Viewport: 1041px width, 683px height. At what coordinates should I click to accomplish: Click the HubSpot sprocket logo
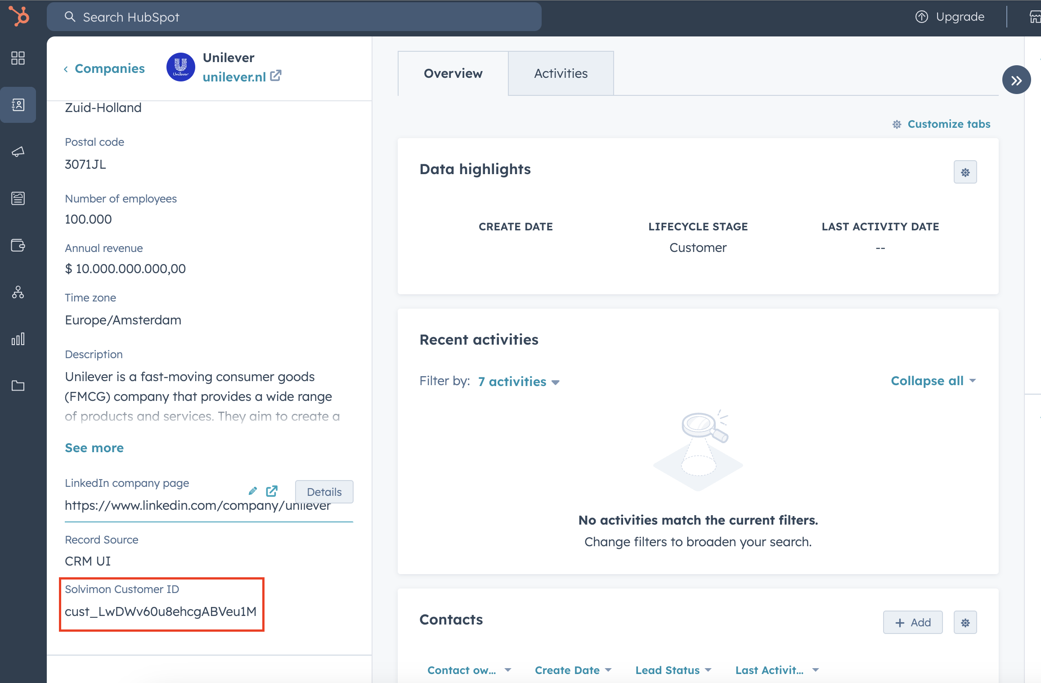(19, 17)
